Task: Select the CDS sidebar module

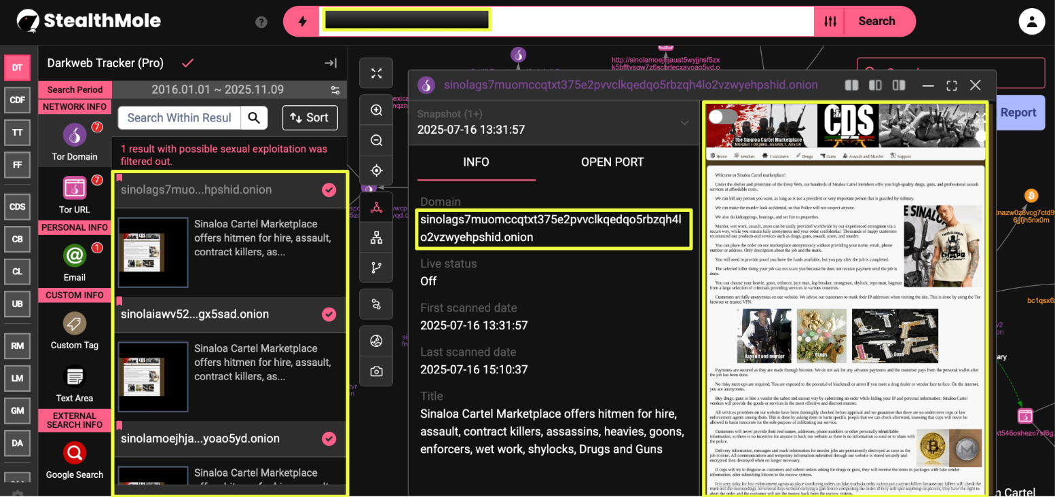Action: (17, 206)
